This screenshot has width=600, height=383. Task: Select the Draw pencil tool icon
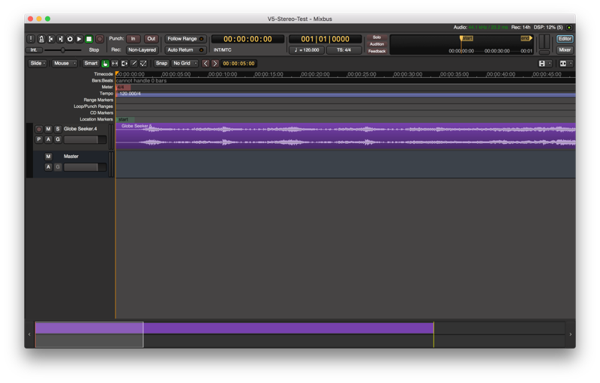point(134,64)
